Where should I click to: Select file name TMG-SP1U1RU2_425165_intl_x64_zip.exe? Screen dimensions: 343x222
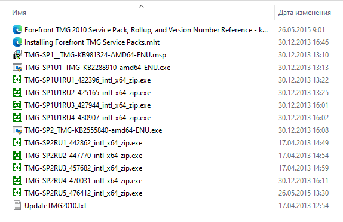pyautogui.click(x=87, y=93)
